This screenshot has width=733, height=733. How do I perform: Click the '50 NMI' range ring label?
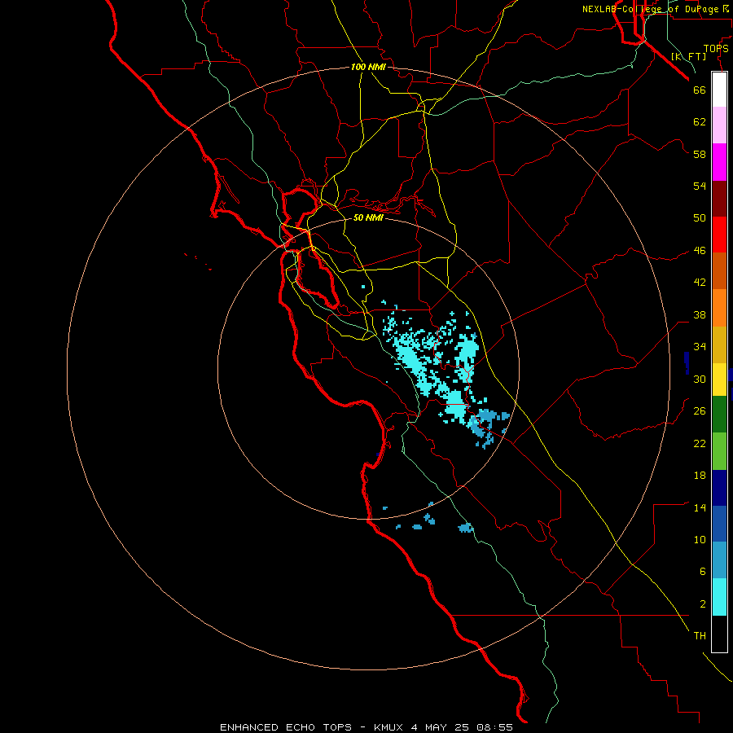click(x=368, y=217)
